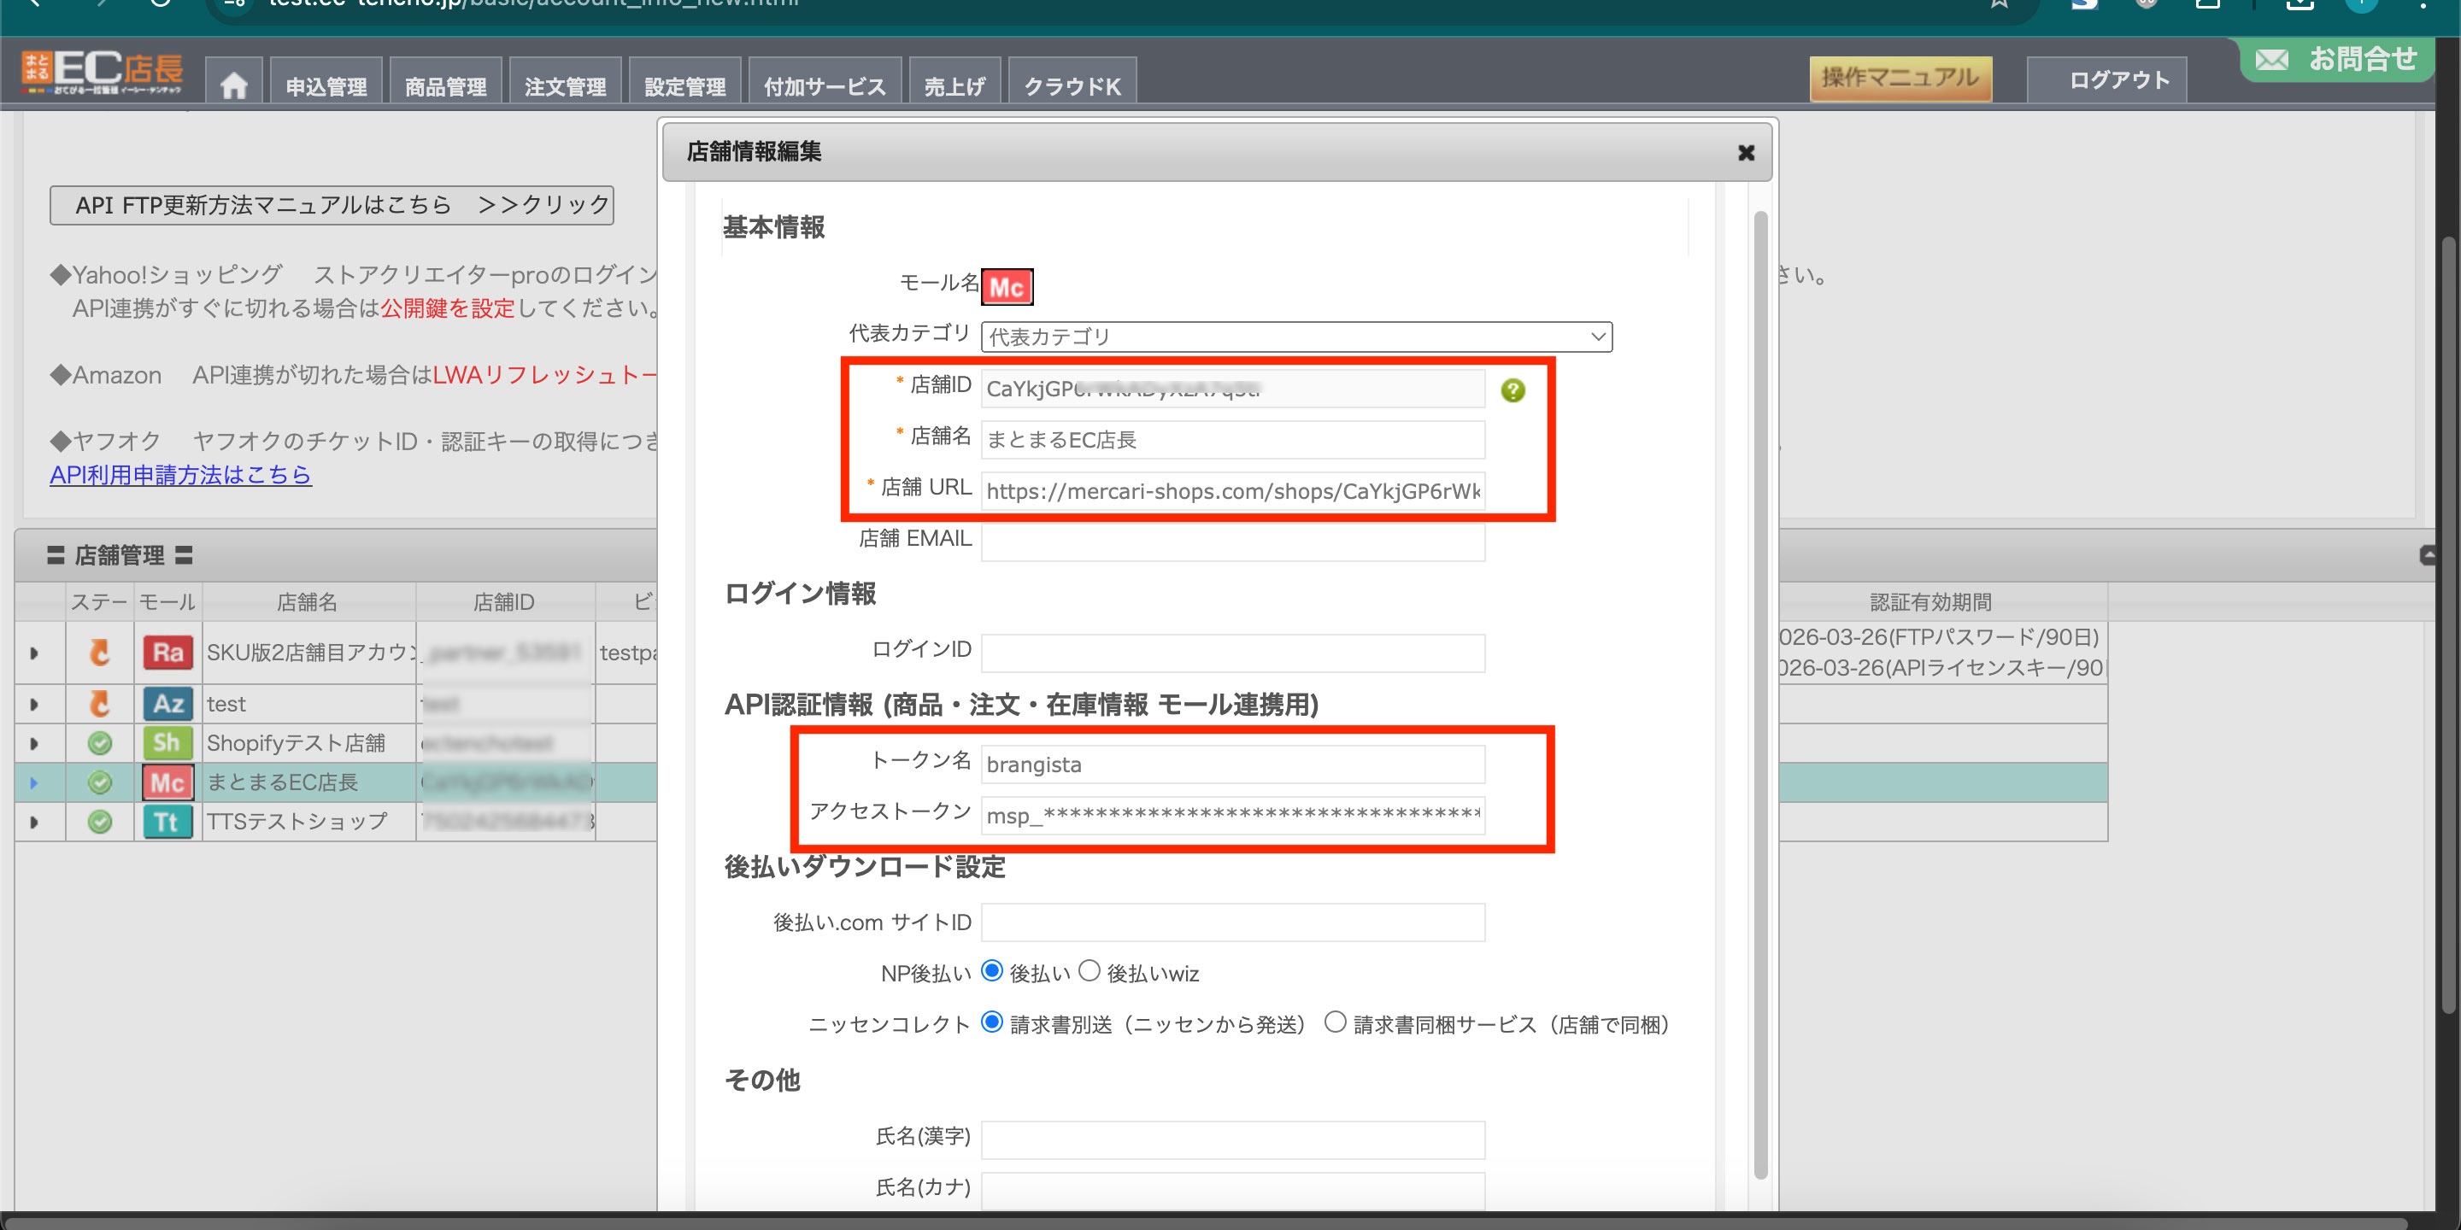The height and width of the screenshot is (1230, 2461).
Task: Open the API利用申請方法はこちら link
Action: point(180,475)
